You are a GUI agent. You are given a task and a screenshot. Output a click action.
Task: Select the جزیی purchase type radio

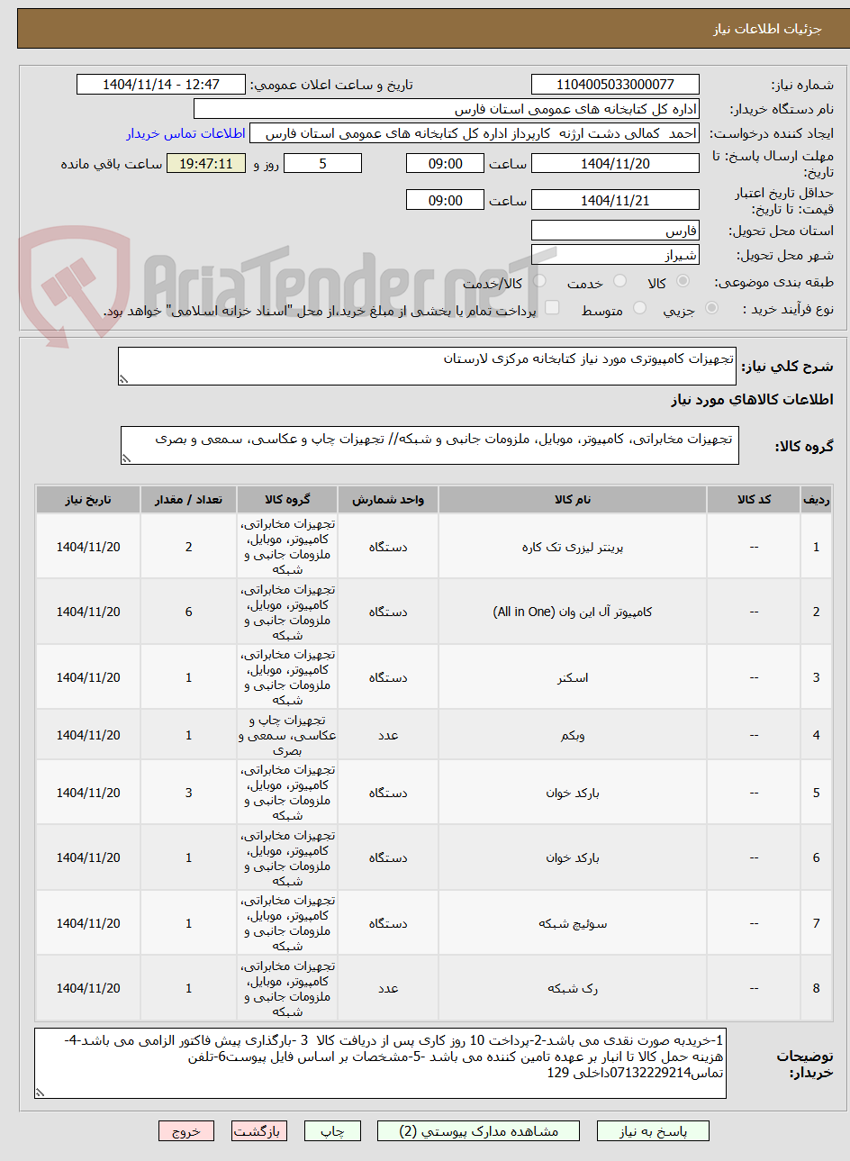coord(711,309)
